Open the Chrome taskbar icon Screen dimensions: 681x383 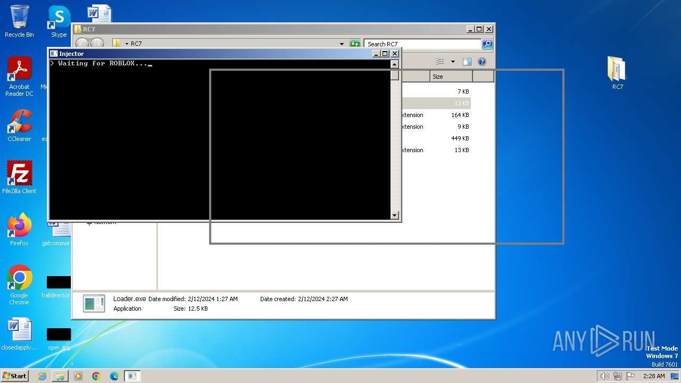[x=96, y=376]
